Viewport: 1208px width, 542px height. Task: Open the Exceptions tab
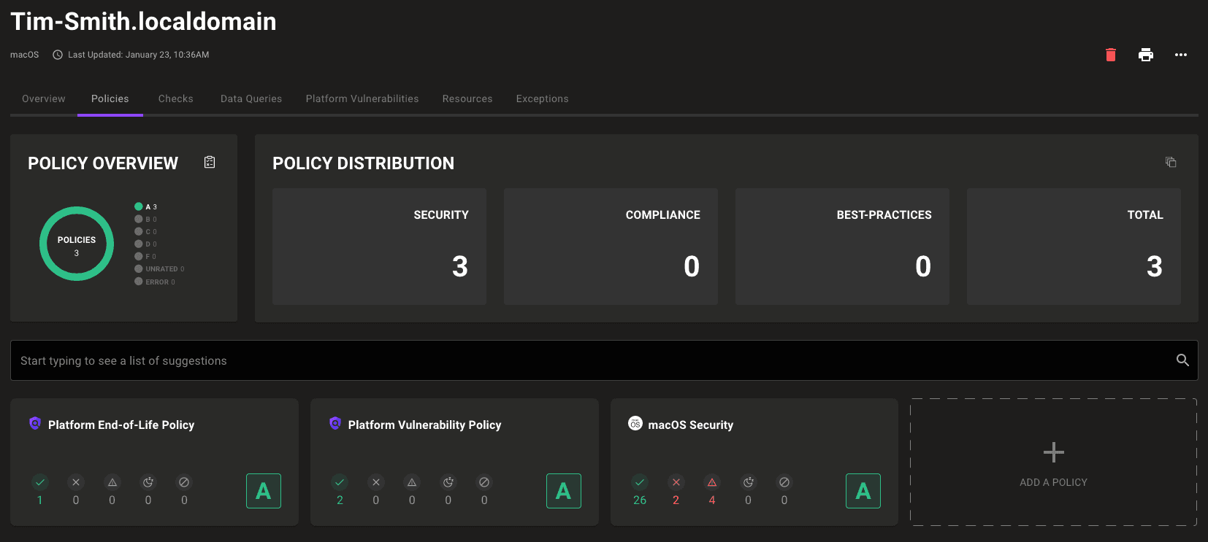(x=542, y=98)
